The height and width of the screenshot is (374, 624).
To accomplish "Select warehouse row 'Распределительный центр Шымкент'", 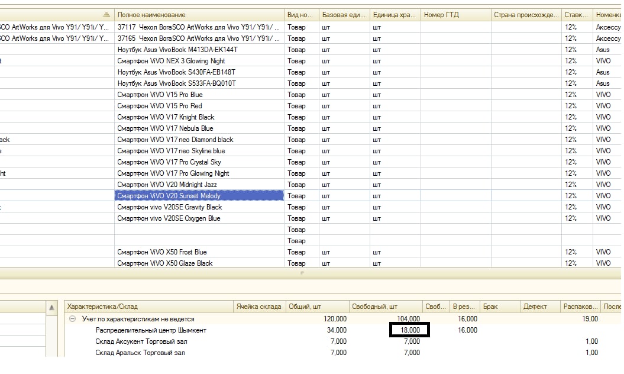I will (x=151, y=330).
